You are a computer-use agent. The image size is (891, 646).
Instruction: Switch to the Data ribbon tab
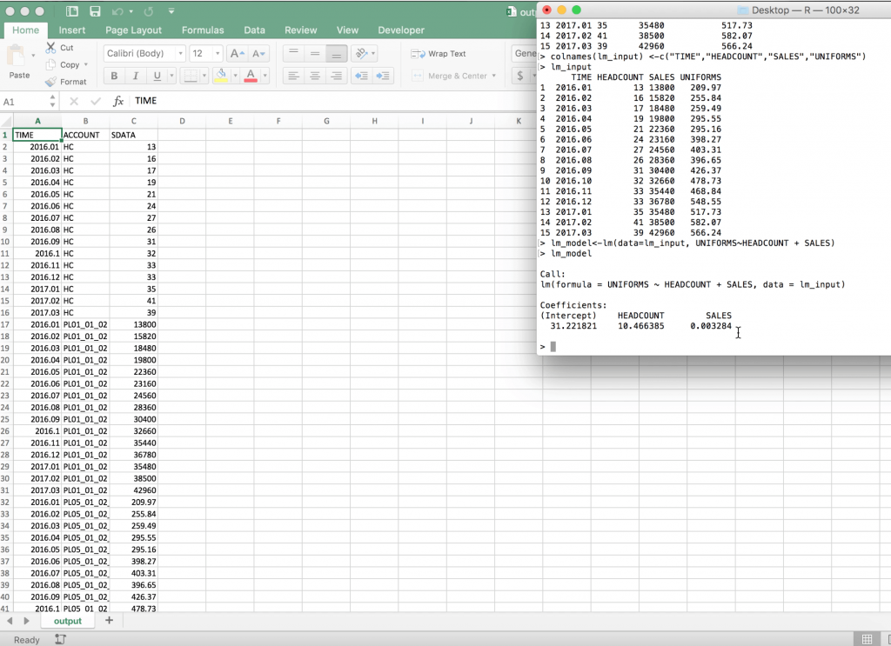click(255, 30)
